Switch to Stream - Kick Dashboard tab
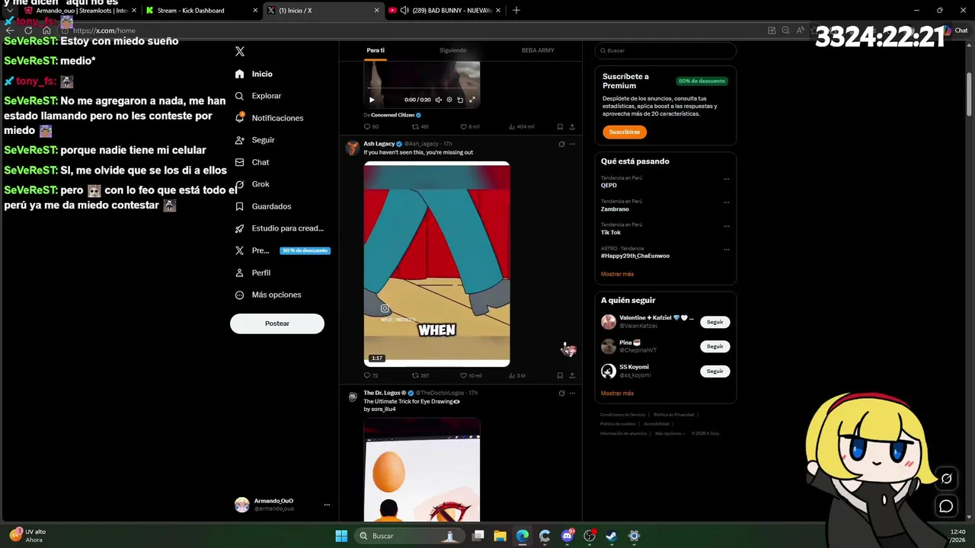 (200, 11)
